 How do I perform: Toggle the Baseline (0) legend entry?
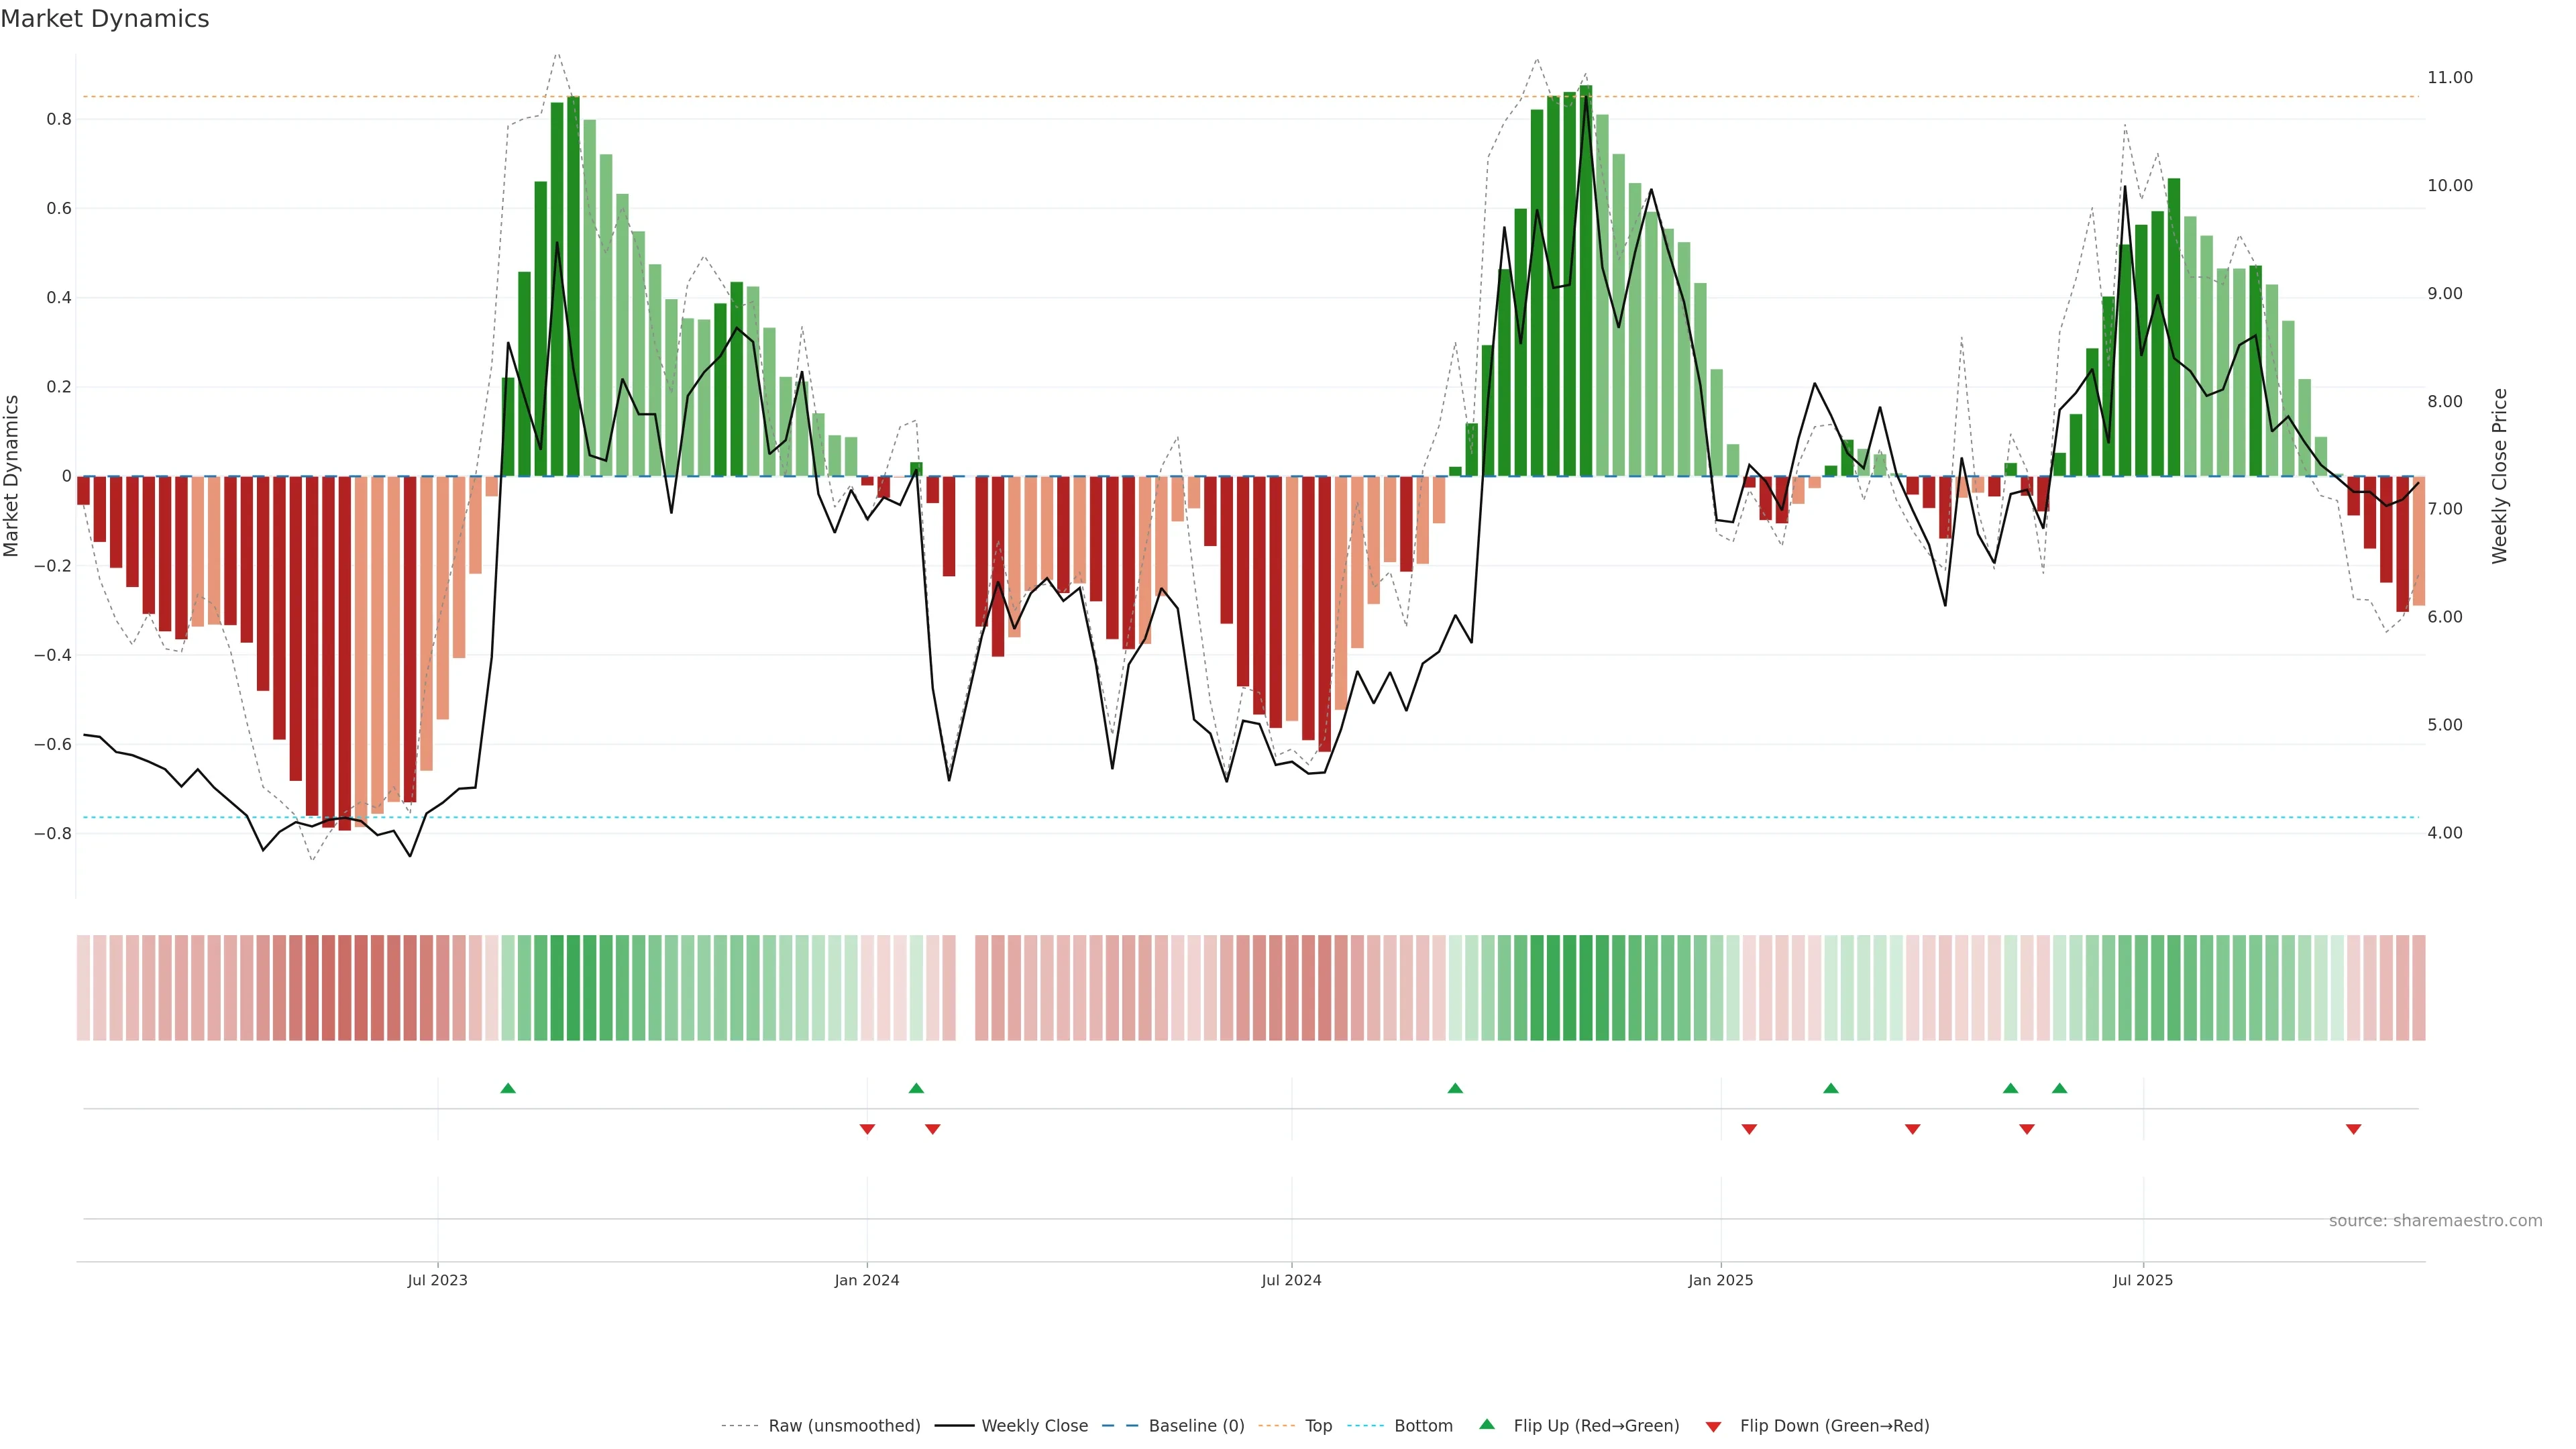(1196, 1426)
